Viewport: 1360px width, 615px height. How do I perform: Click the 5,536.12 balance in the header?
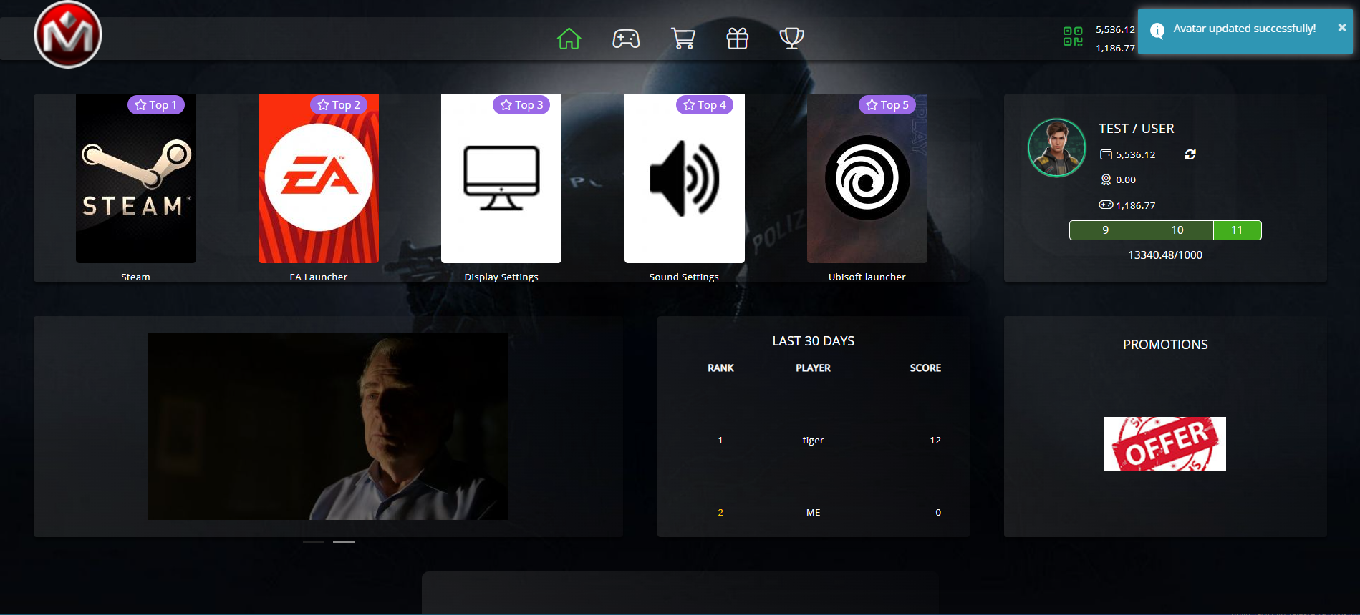tap(1115, 30)
